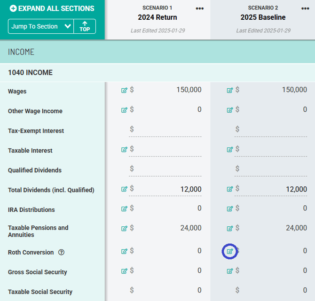This screenshot has height=301, width=315.
Task: Click Qualified Dividends field in Scenario 2
Action: pyautogui.click(x=271, y=169)
